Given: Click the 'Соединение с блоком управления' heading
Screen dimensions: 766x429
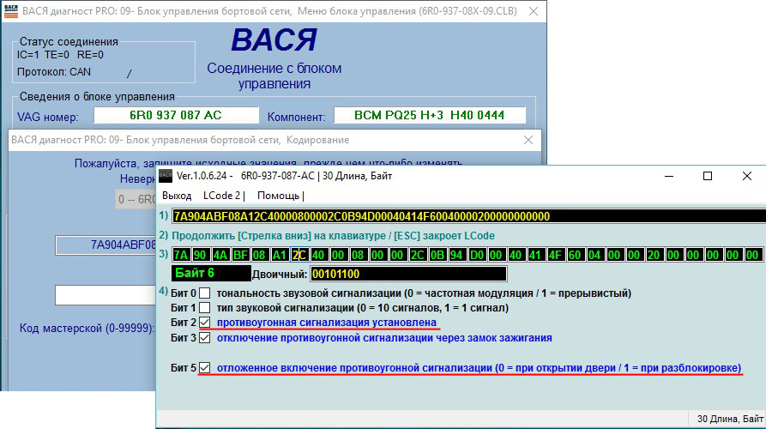Looking at the screenshot, I should (274, 76).
